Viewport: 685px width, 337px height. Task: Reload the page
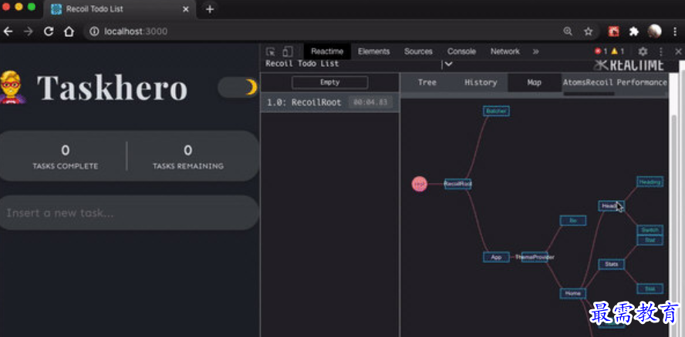(x=49, y=32)
